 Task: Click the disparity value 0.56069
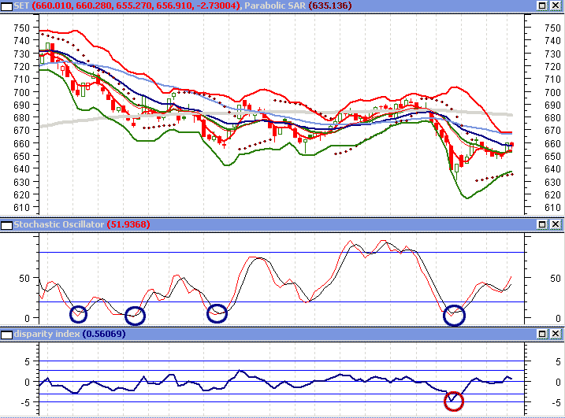(104, 334)
